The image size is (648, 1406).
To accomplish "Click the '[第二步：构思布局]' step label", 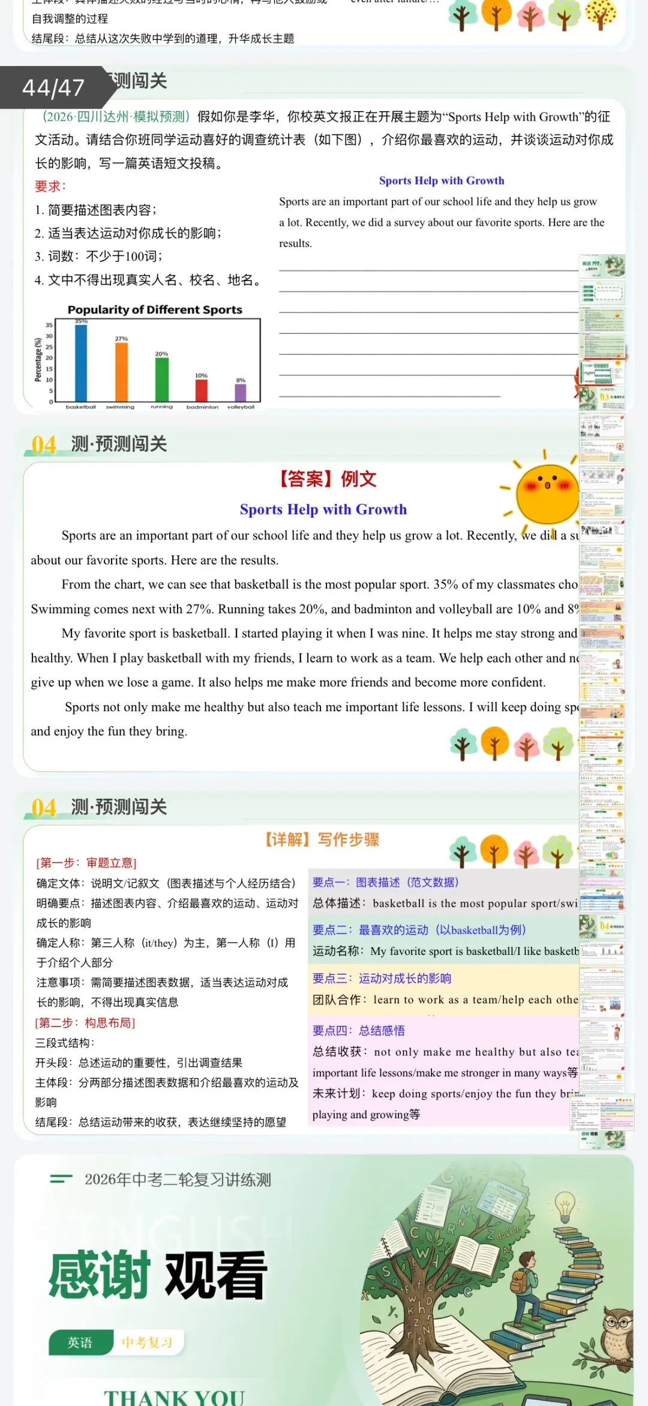I will tap(85, 1023).
